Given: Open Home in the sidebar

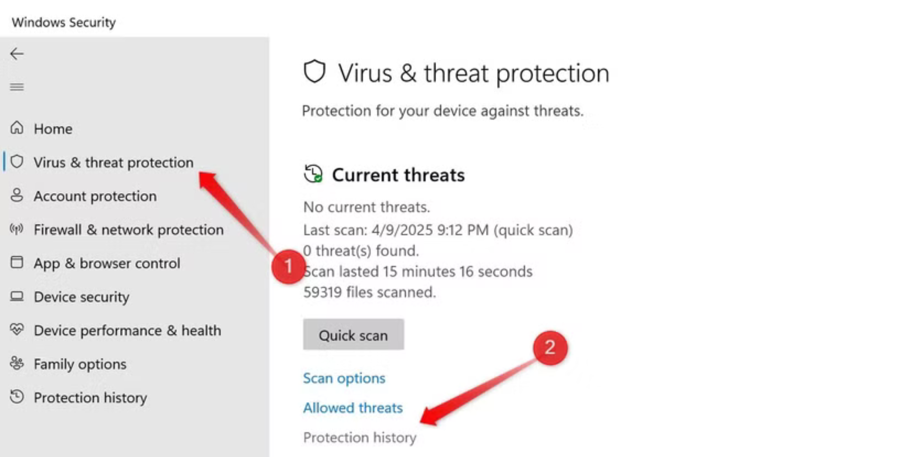Looking at the screenshot, I should coord(53,129).
